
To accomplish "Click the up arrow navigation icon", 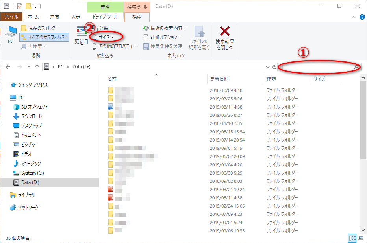I will coord(37,67).
